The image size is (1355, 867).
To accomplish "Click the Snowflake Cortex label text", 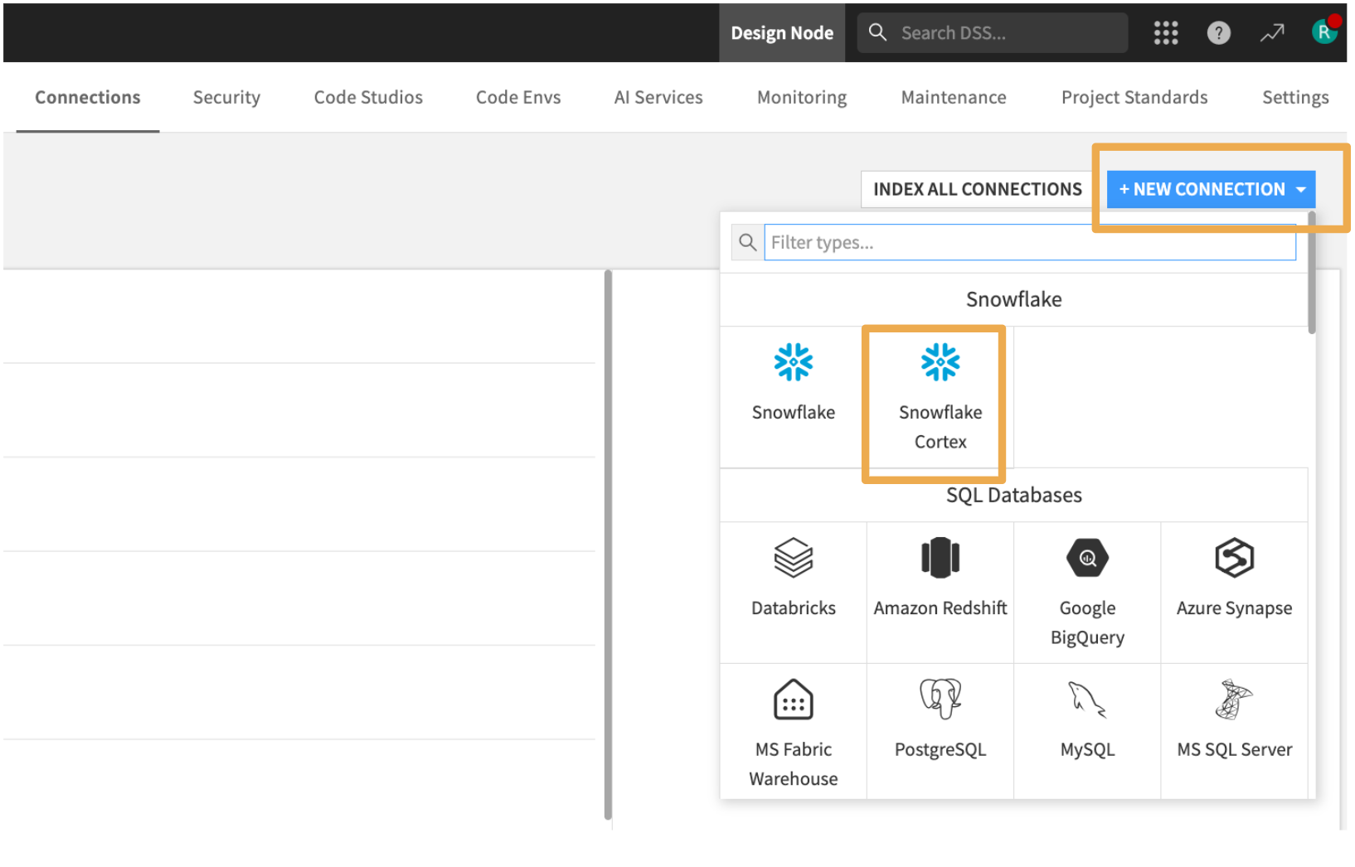I will (x=940, y=427).
